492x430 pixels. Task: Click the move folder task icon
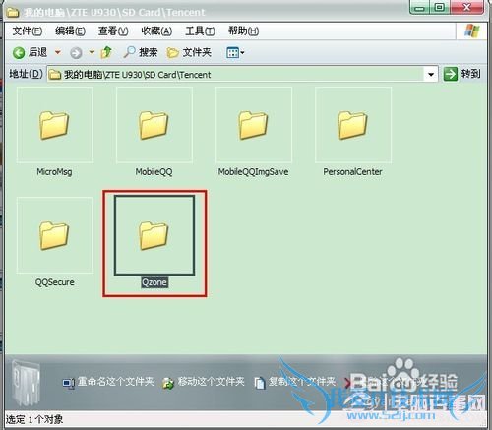(168, 383)
